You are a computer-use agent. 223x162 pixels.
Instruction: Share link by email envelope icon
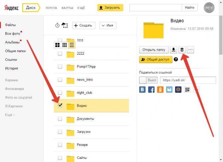point(169,90)
